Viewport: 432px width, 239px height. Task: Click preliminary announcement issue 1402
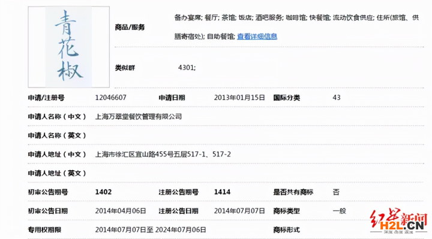(104, 192)
